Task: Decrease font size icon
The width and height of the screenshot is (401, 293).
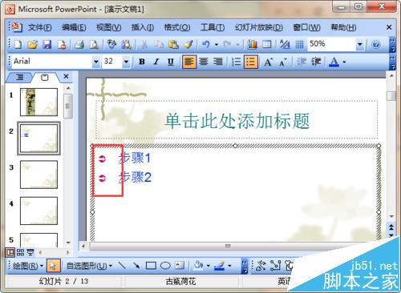Action: pyautogui.click(x=283, y=62)
